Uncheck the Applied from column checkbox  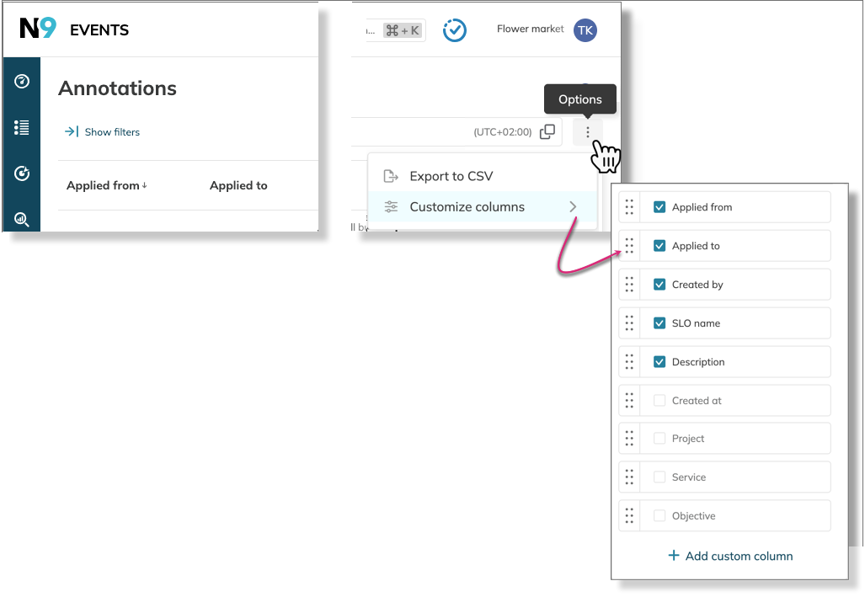(x=659, y=207)
